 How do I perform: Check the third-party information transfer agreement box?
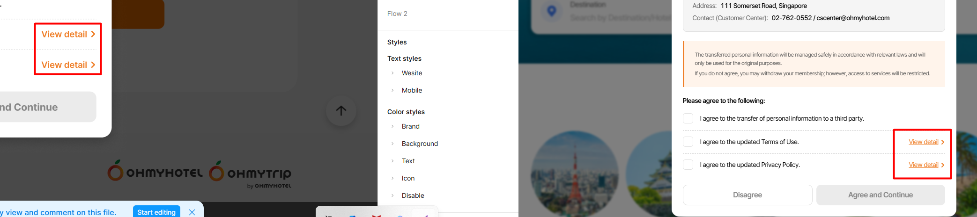tap(688, 118)
